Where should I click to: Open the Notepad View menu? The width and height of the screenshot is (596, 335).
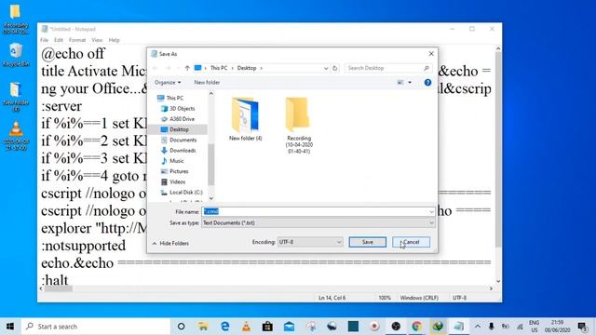point(97,40)
